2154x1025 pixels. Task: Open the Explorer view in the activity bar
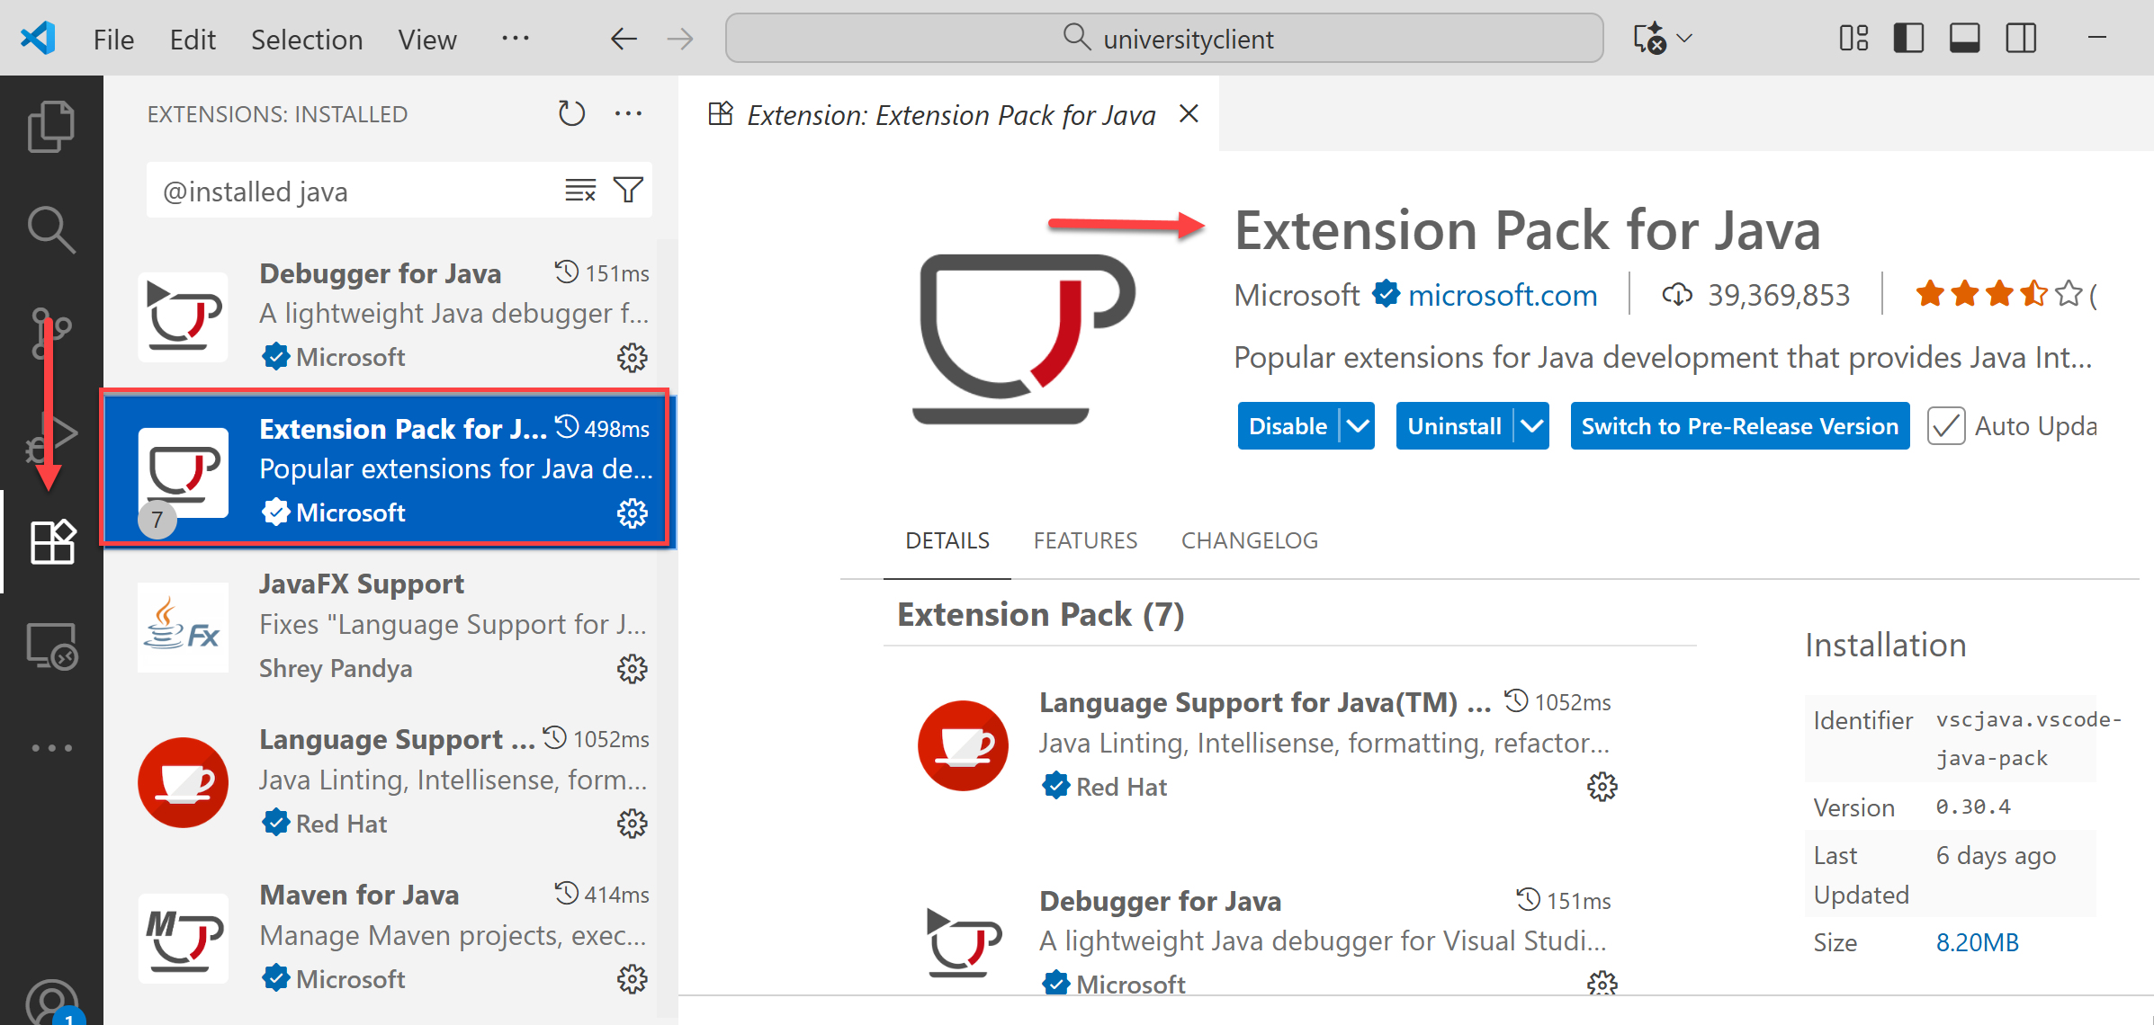[x=51, y=126]
